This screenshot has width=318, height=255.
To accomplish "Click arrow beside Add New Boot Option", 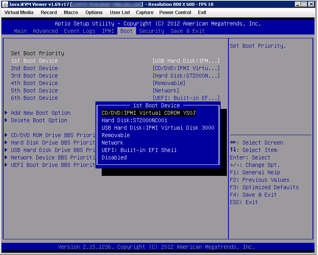I will [6, 113].
